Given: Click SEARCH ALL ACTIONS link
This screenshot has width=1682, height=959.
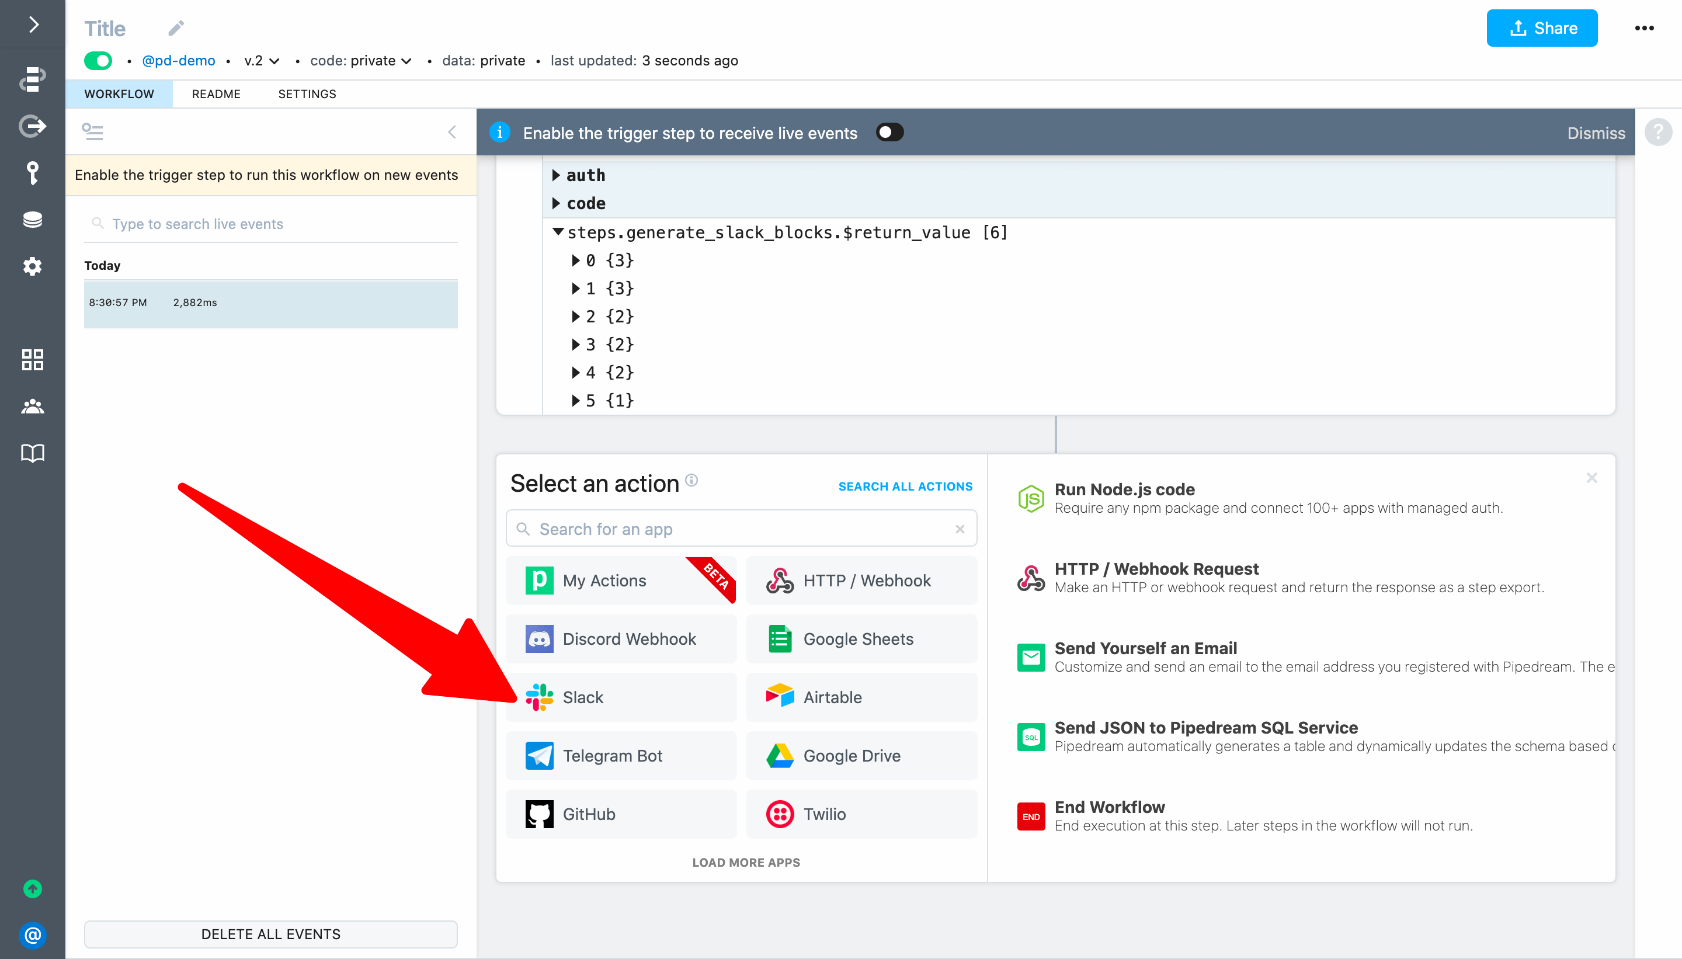Looking at the screenshot, I should coord(905,486).
